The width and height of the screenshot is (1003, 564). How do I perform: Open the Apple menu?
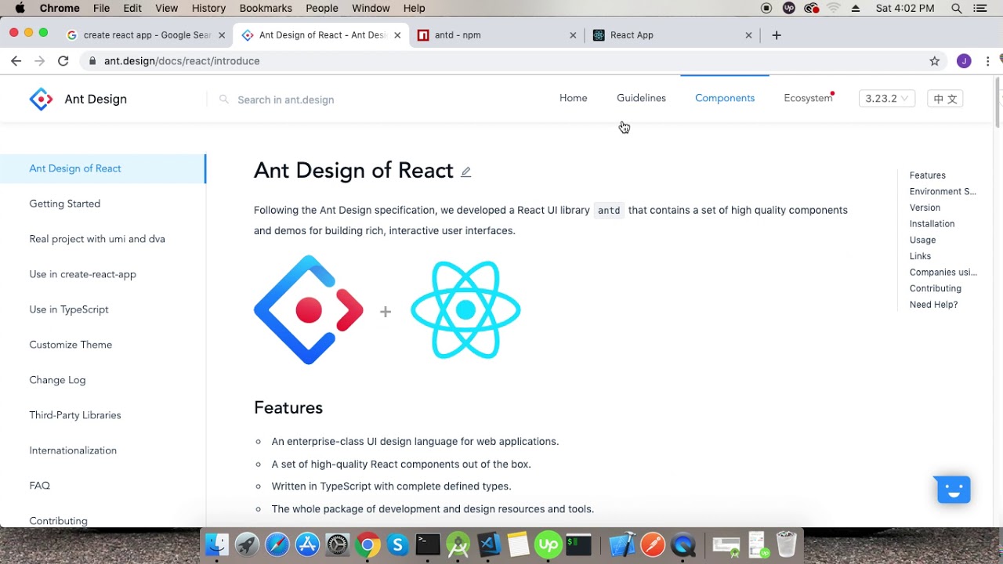[20, 8]
